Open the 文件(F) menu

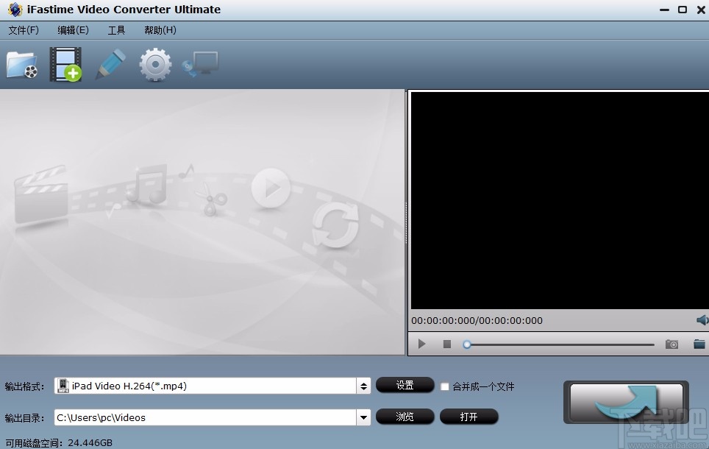pos(23,30)
